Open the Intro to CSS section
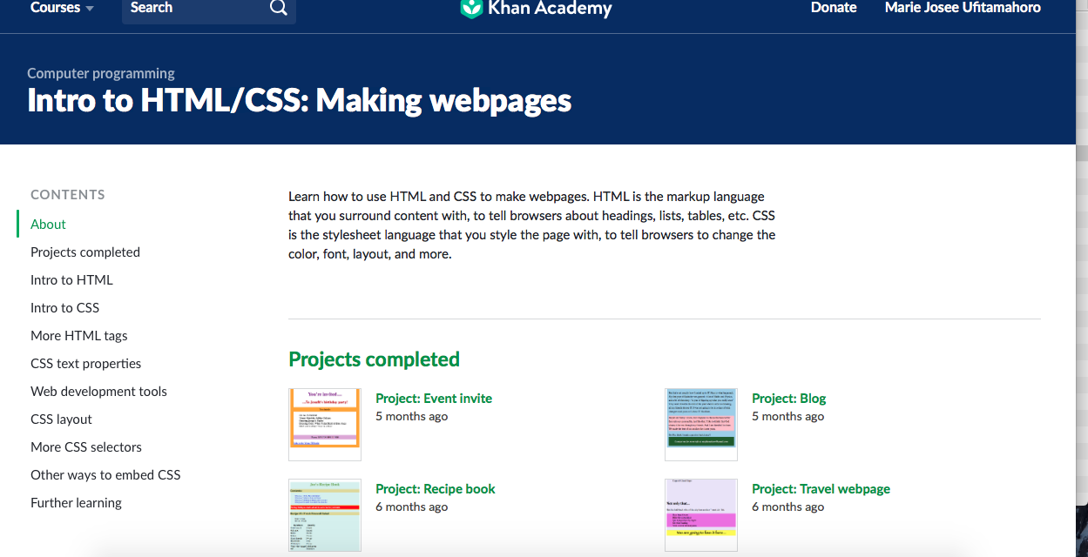This screenshot has width=1088, height=557. (x=65, y=308)
